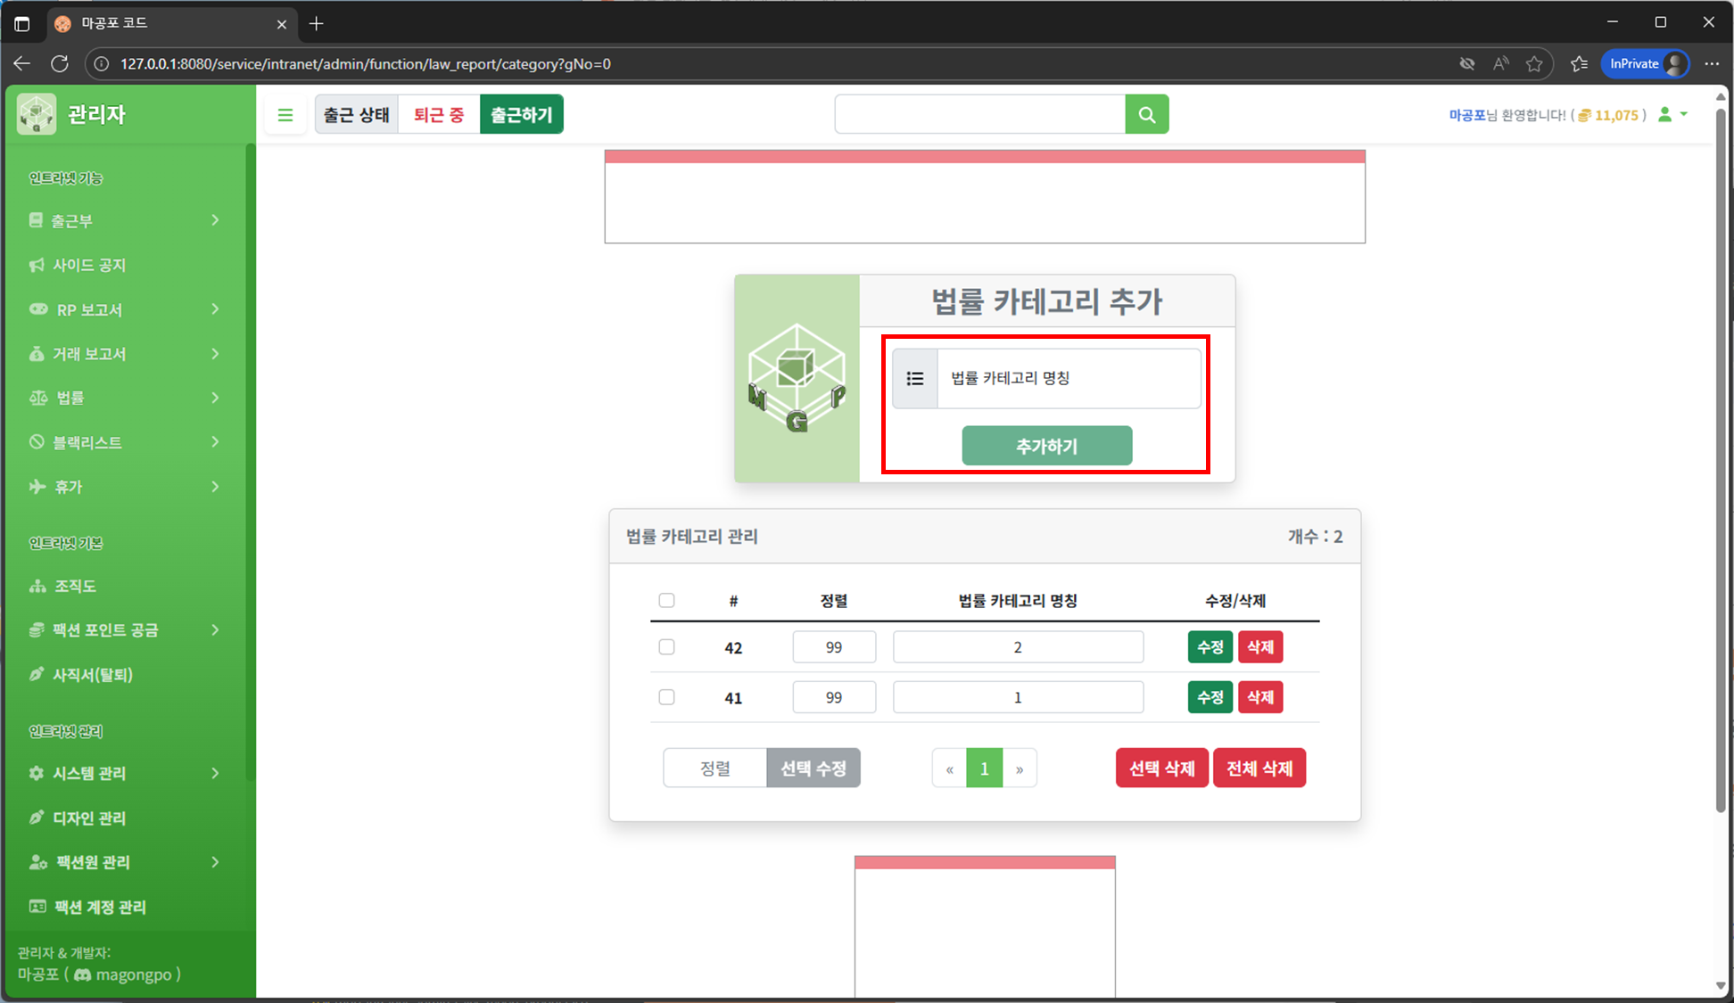Expand the 출근부 submenu chevron
This screenshot has width=1734, height=1003.
pos(215,220)
